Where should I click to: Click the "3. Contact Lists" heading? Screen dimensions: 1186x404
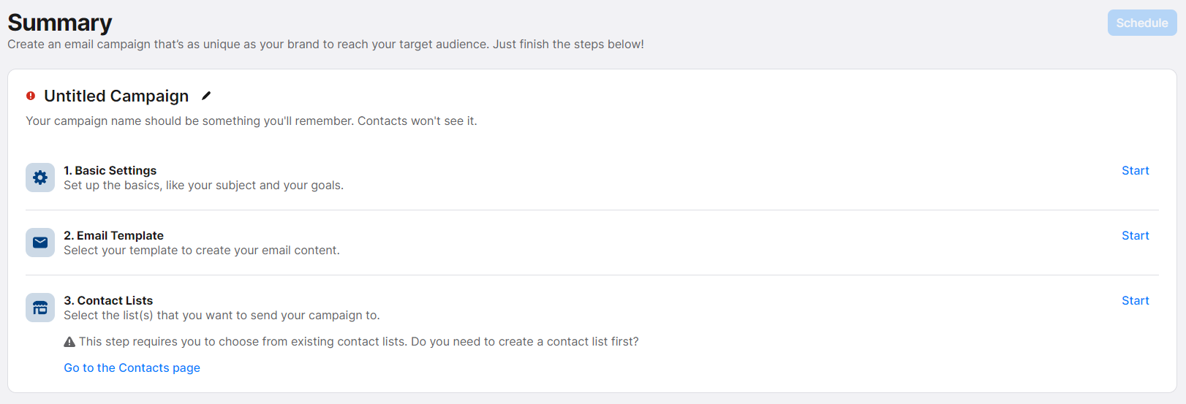point(108,300)
